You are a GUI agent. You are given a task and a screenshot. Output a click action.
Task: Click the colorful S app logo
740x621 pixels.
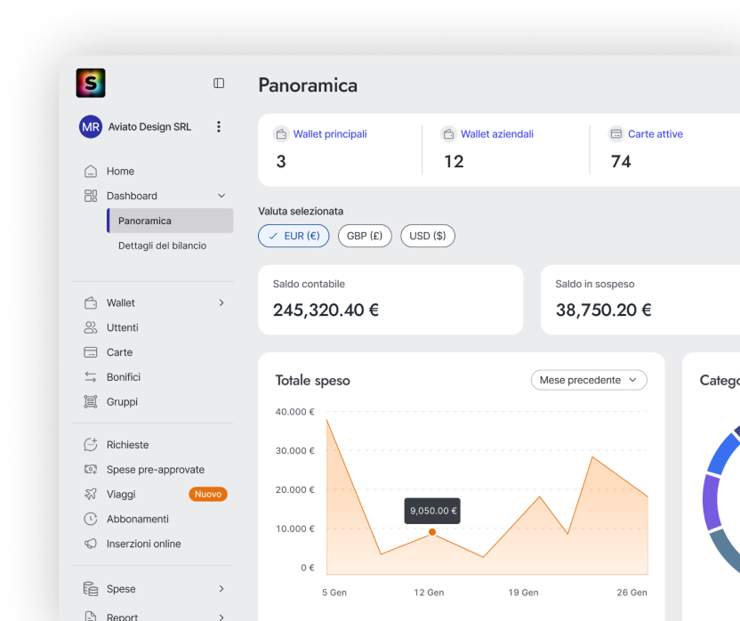pyautogui.click(x=91, y=83)
